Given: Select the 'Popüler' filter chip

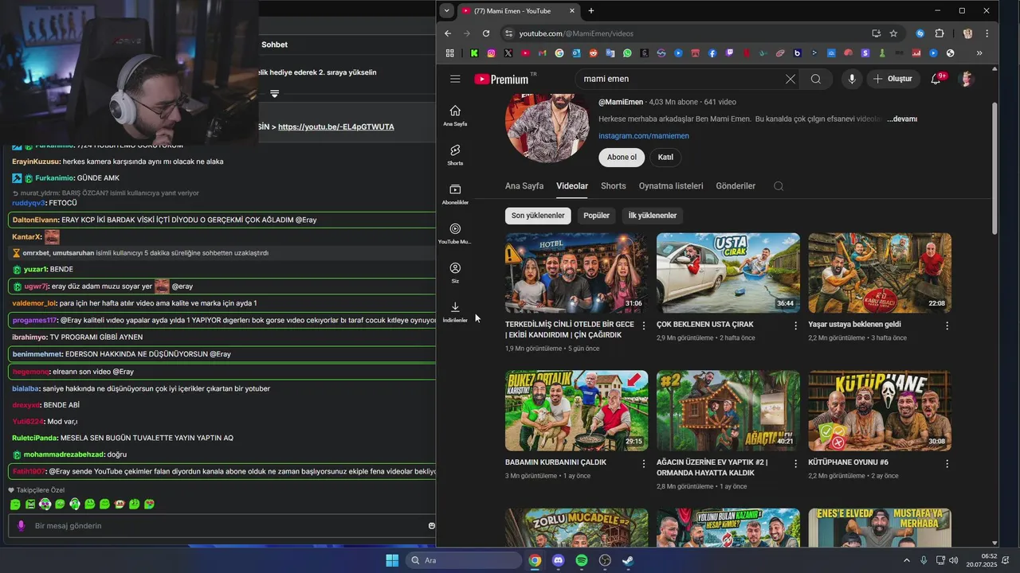Looking at the screenshot, I should (596, 216).
